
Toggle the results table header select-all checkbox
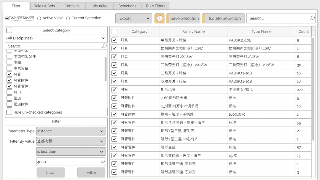point(114,31)
